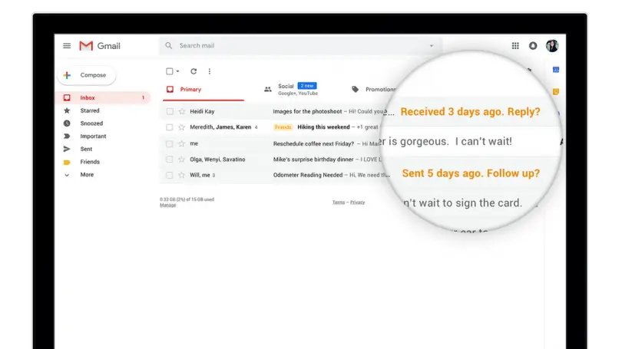Viewport: 622px width, 349px height.
Task: Click the Compose button
Action: pyautogui.click(x=87, y=75)
